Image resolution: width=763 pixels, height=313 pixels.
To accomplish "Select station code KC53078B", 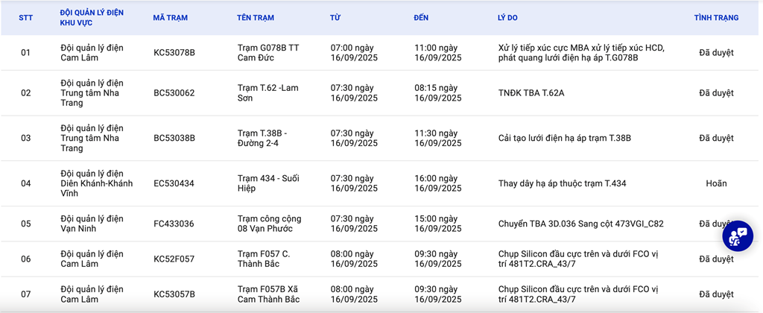I will tap(174, 53).
